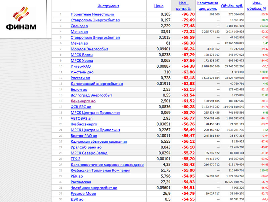Image resolution: width=268 pixels, height=202 pixels.
Task: Sort by the Инструмент column header
Action: click(108, 6)
